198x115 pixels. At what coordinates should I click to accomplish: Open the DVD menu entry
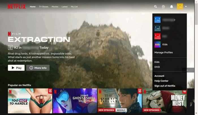coord(157,67)
